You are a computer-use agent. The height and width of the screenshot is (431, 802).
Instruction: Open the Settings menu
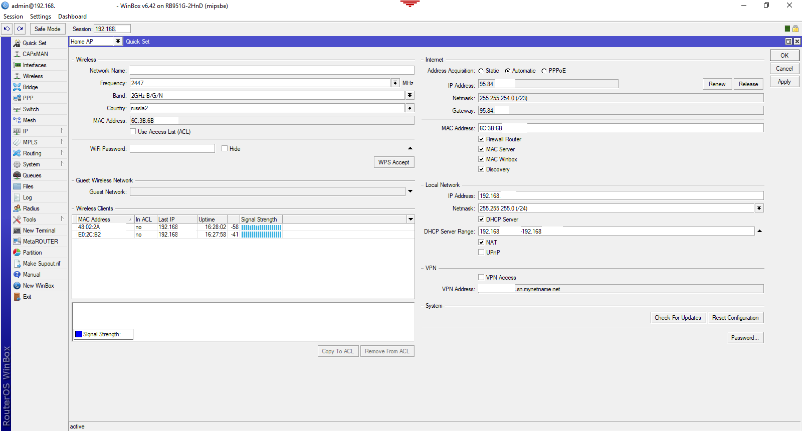point(41,17)
